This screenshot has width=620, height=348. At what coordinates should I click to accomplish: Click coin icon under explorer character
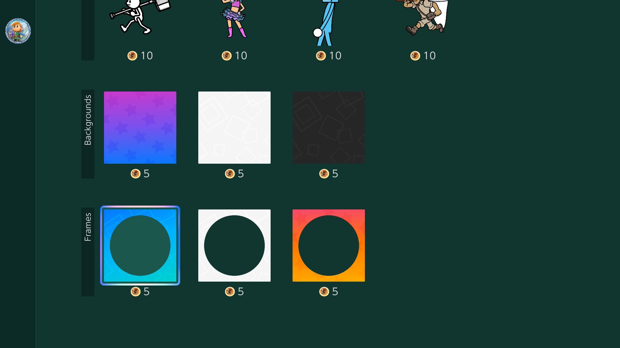coord(415,56)
